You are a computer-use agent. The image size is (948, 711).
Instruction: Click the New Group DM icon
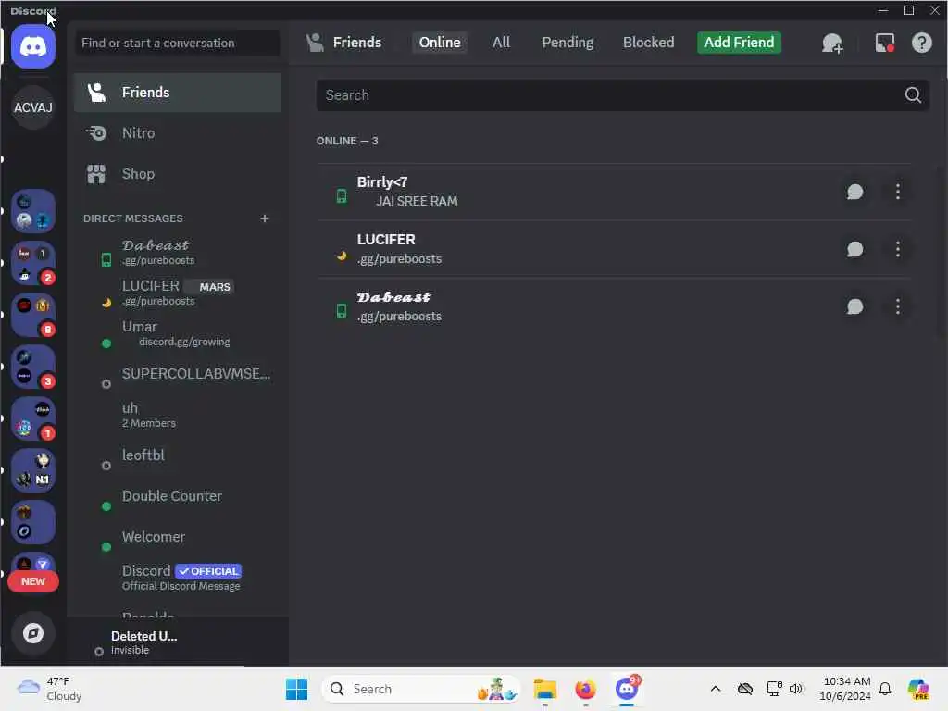pos(832,43)
